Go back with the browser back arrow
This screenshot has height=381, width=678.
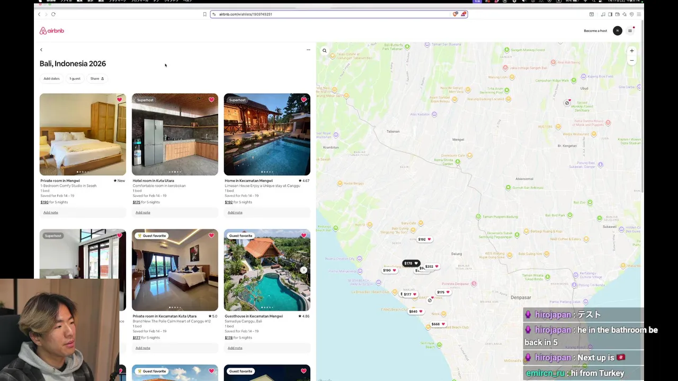point(39,14)
